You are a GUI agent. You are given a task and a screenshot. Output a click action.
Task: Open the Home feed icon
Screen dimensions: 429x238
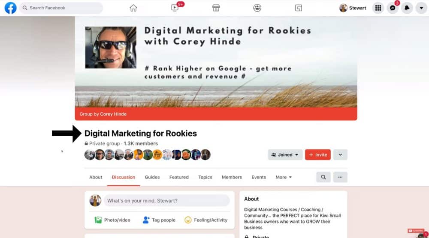[x=133, y=8]
